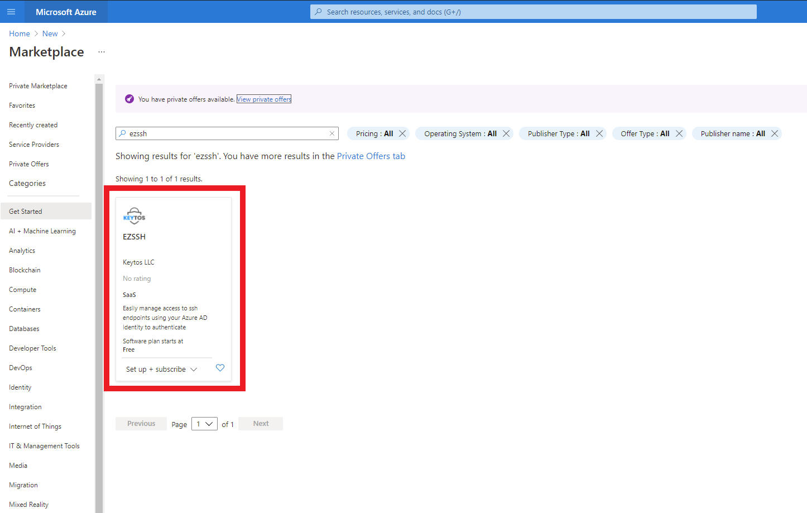Screen dimensions: 807x513
Task: Select Recently created in sidebar
Action: [33, 125]
